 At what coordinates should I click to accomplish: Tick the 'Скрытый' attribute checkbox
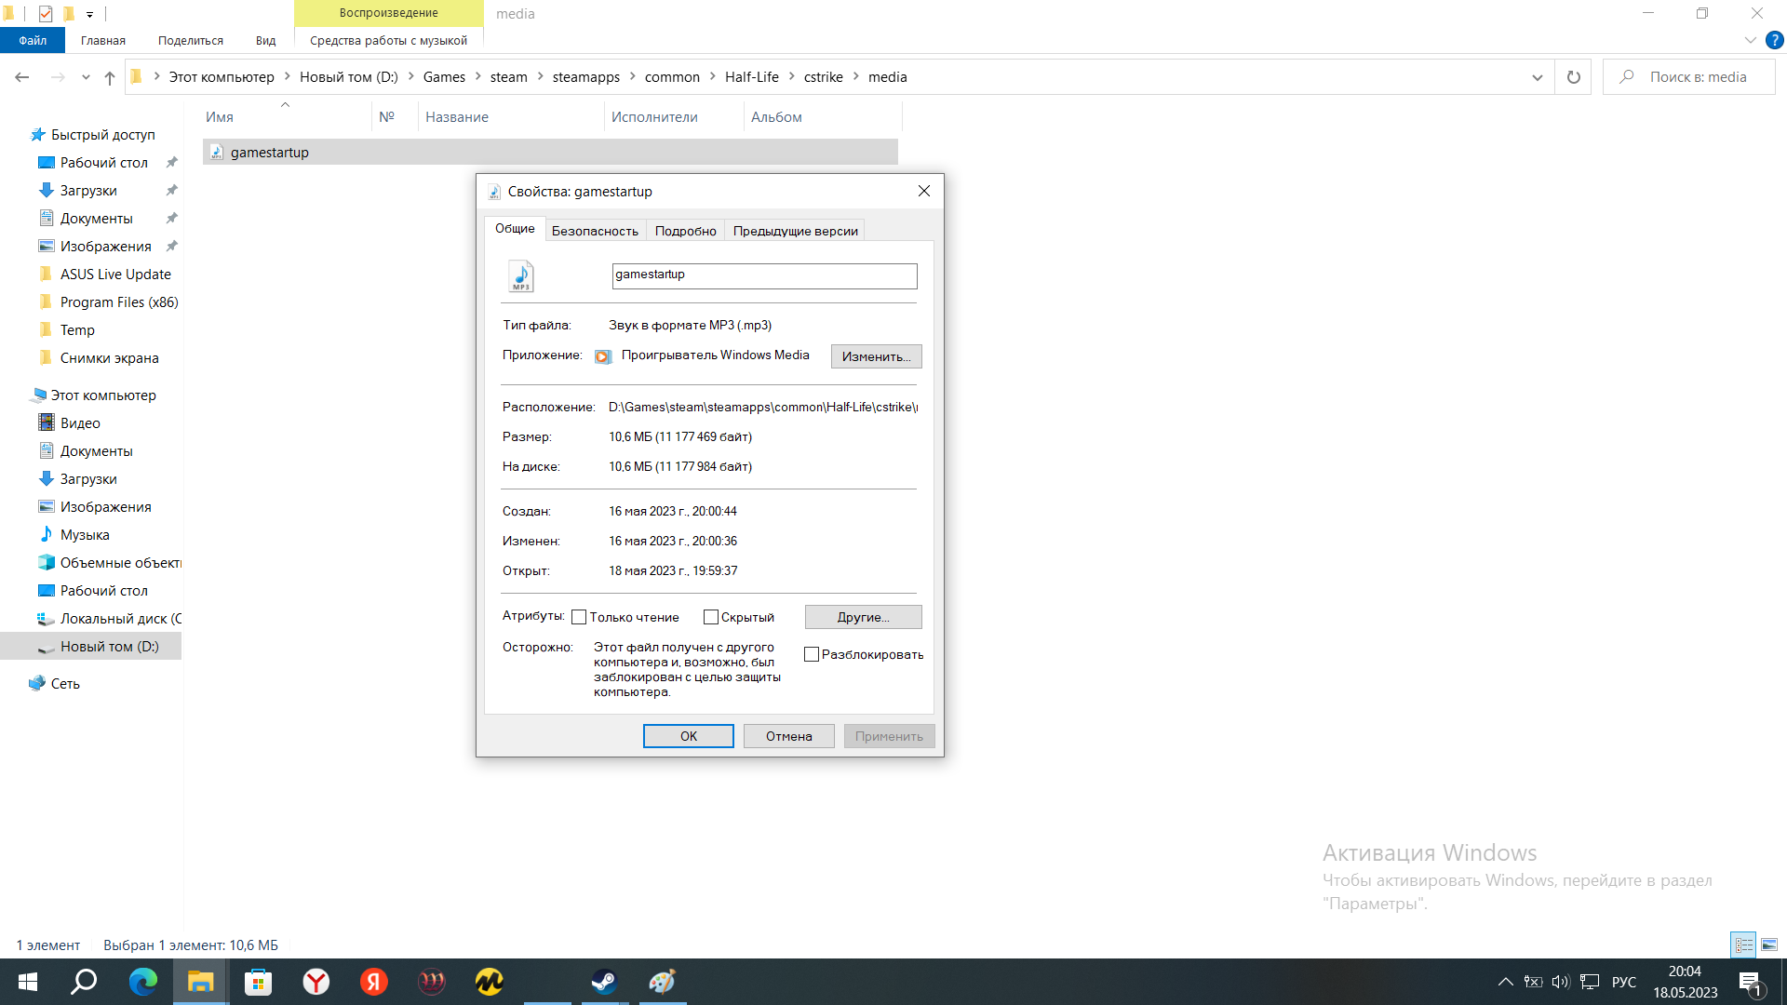(711, 617)
